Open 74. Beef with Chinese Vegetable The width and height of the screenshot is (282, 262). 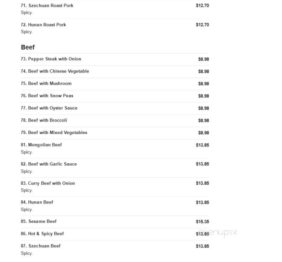pos(115,71)
